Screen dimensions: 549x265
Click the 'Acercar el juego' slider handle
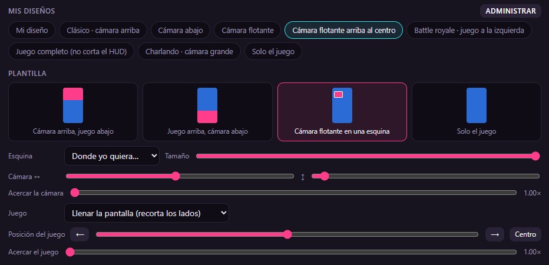pyautogui.click(x=70, y=251)
